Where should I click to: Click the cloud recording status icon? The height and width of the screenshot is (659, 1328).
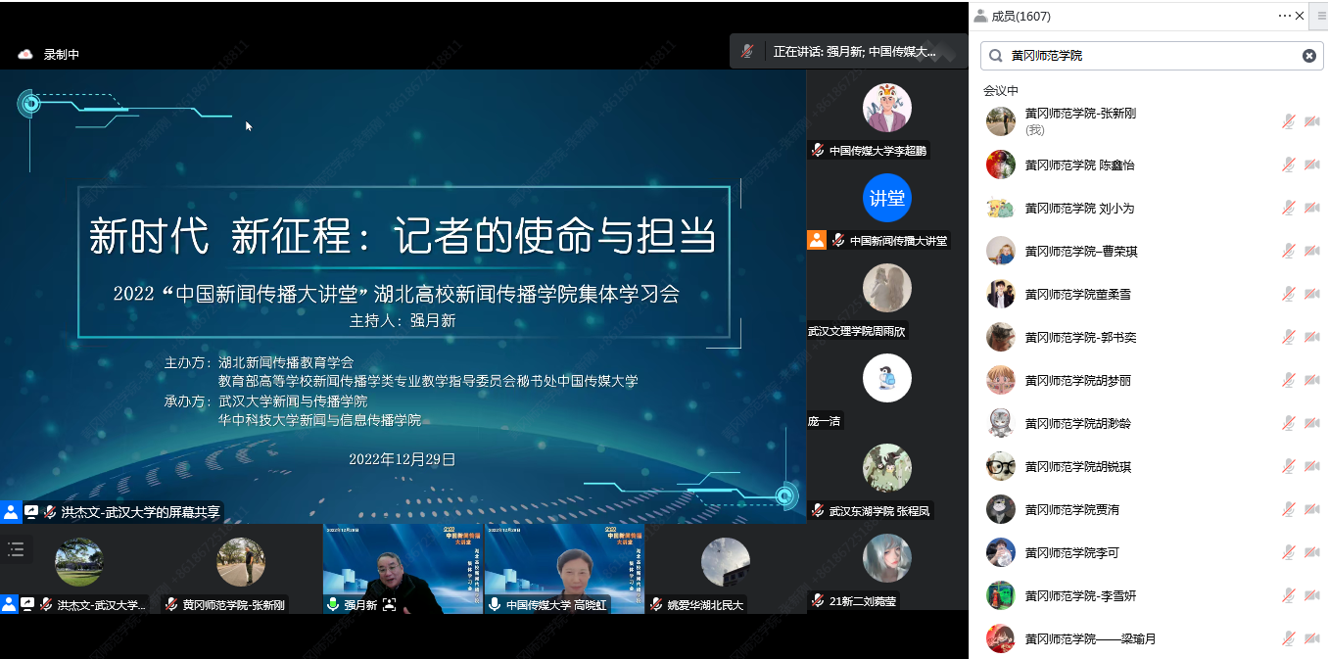(x=25, y=55)
